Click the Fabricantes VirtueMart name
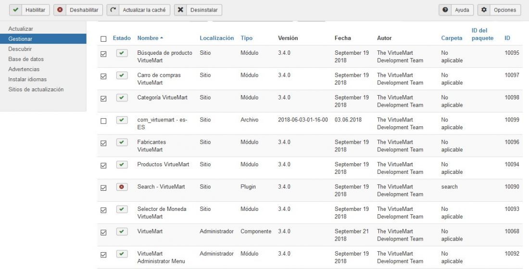 [x=151, y=146]
